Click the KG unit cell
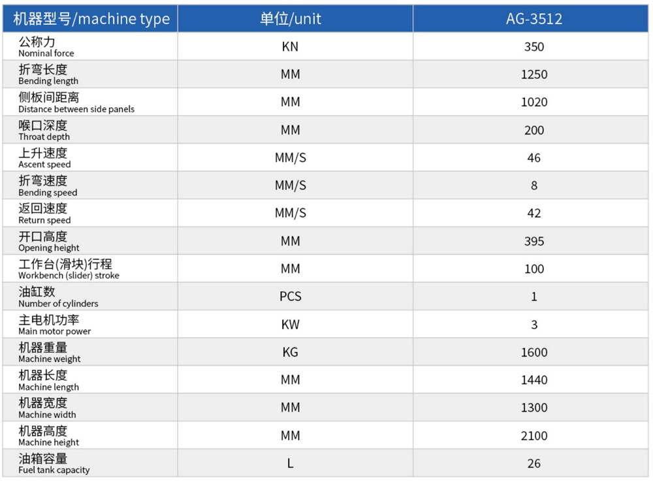653x484 pixels. click(291, 353)
